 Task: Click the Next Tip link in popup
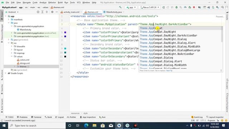click(x=169, y=71)
